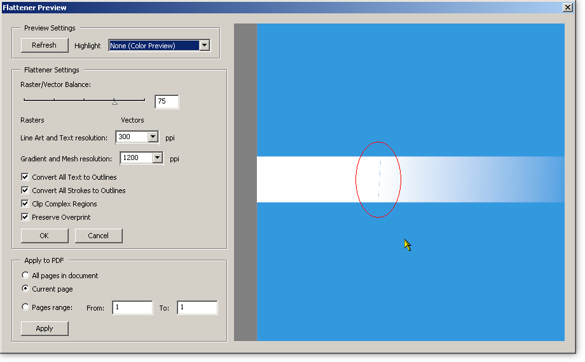Select All pages in document option
This screenshot has width=585, height=362.
pyautogui.click(x=25, y=275)
